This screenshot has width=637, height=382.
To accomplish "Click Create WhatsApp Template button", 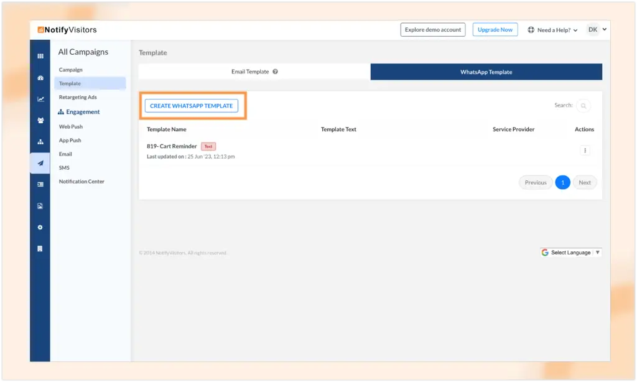I will click(191, 106).
